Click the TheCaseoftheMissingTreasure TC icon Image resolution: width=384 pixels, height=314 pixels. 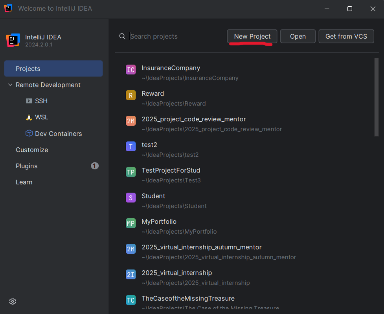tap(131, 300)
